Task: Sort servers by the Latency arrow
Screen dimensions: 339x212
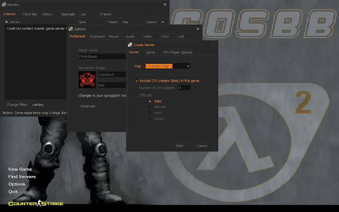Action: coord(163,22)
